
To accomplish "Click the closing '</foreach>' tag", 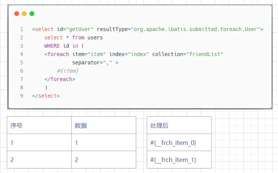I will pyautogui.click(x=60, y=79).
